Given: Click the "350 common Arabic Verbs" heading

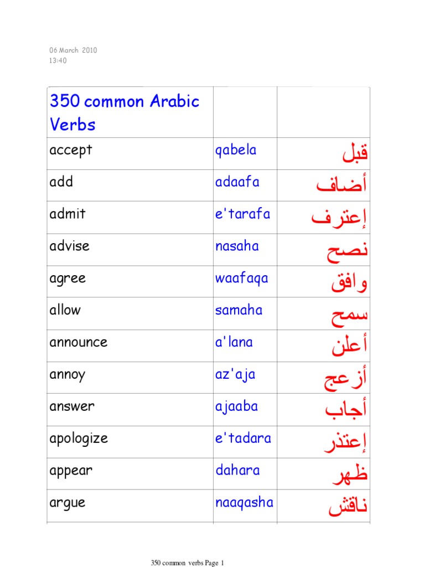Looking at the screenshot, I should coord(125,112).
